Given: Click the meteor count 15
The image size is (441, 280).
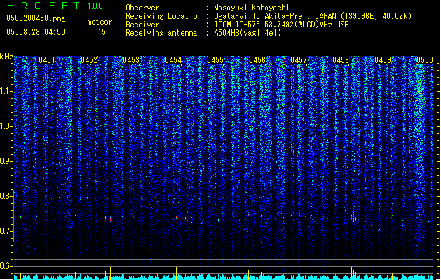Looking at the screenshot, I should (102, 32).
